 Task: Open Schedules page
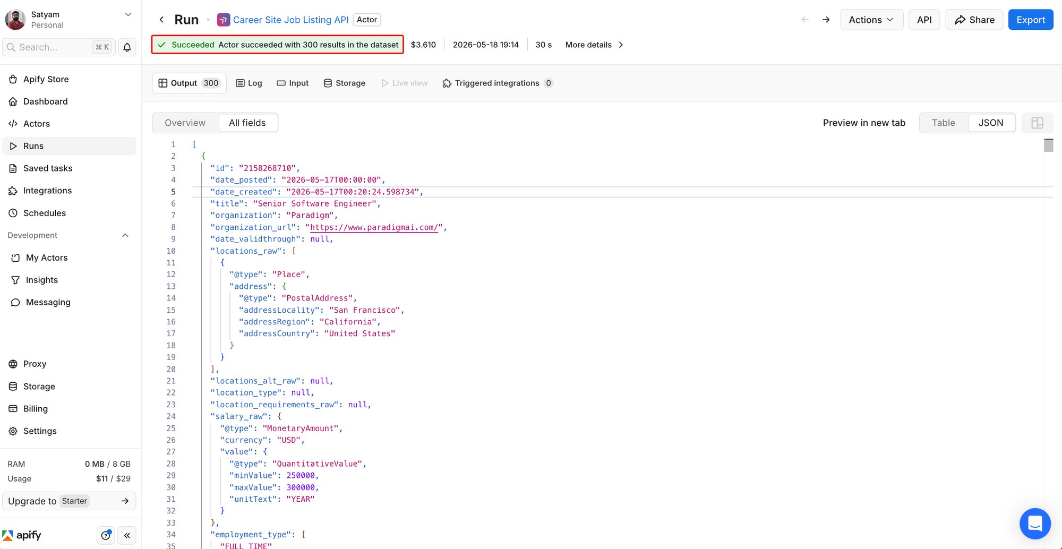click(x=69, y=213)
